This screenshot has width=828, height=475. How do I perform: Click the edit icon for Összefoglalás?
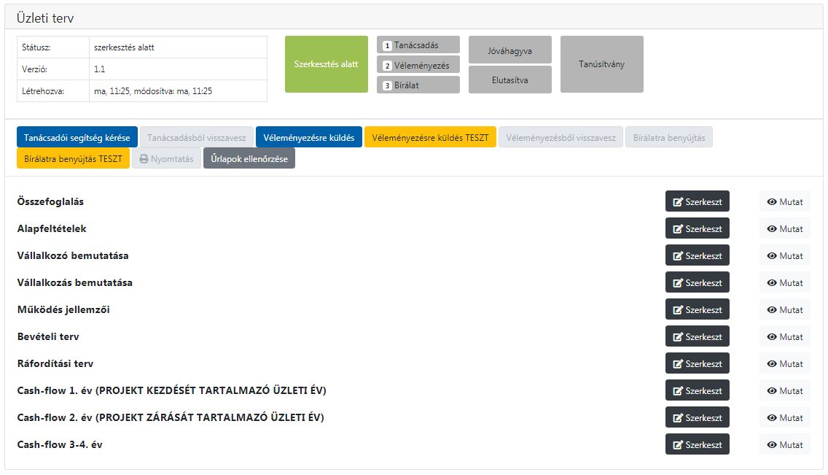coord(678,202)
